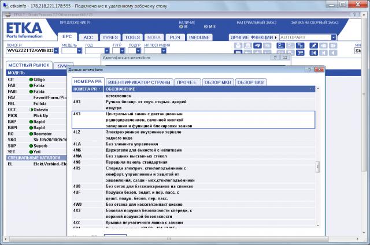
Task: Open the AUTOPART dropdown list
Action: point(334,37)
